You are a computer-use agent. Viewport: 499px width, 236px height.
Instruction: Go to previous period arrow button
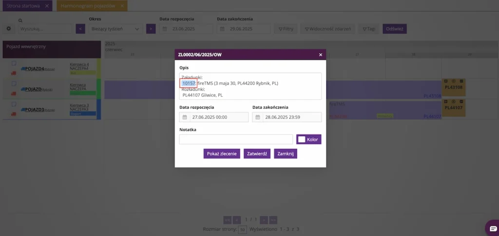(x=80, y=29)
